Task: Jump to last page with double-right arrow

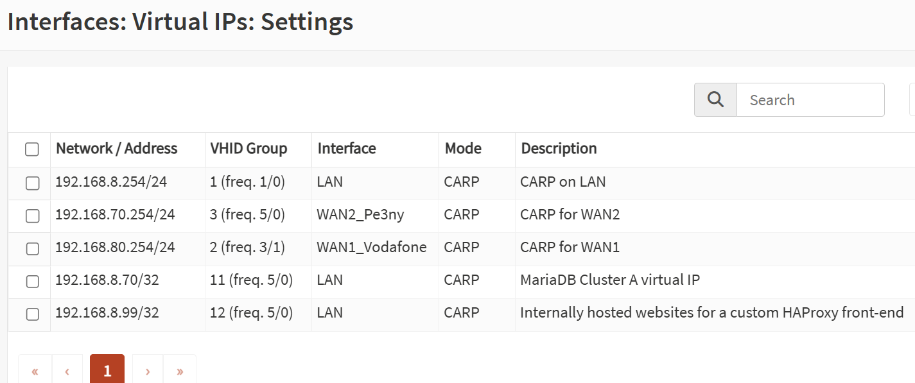Action: 180,371
